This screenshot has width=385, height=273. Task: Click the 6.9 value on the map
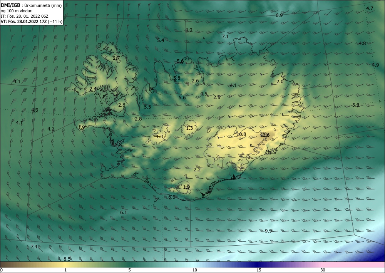tap(279, 15)
